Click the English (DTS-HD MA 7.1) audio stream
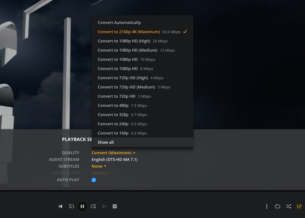 pos(115,159)
